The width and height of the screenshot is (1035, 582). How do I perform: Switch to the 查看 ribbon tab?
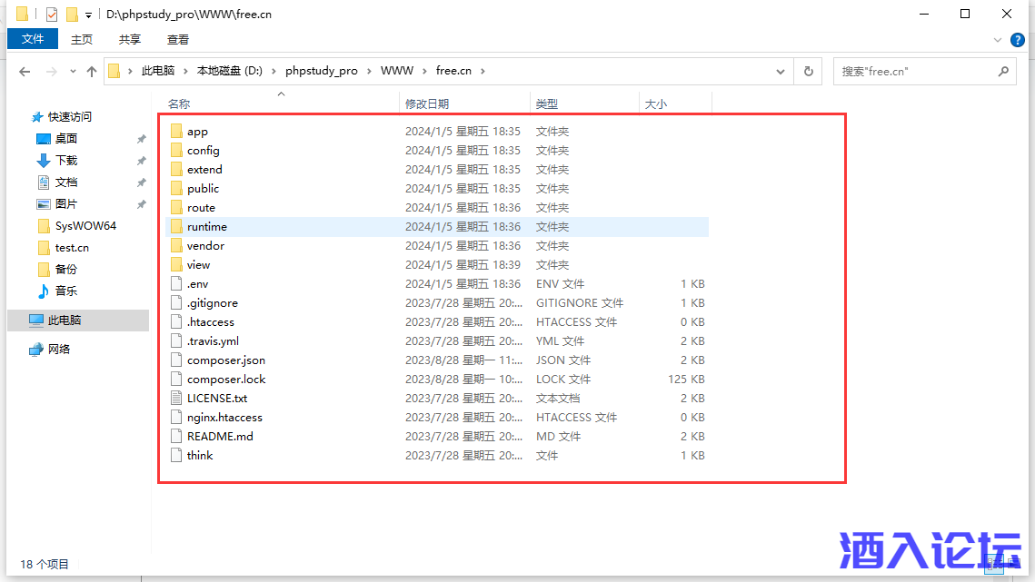pyautogui.click(x=178, y=39)
